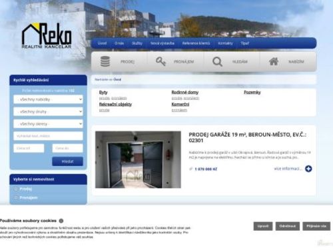The width and height of the screenshot is (333, 250).
Task: Click the bullet icon before sidebar Pronájem
Action: tap(16, 197)
